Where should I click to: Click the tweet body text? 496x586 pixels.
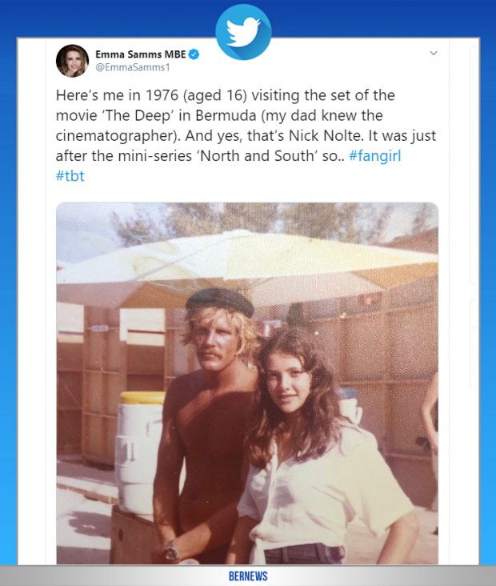[x=246, y=135]
